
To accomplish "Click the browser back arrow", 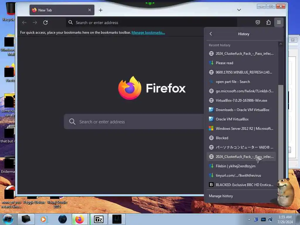I will [x=24, y=23].
